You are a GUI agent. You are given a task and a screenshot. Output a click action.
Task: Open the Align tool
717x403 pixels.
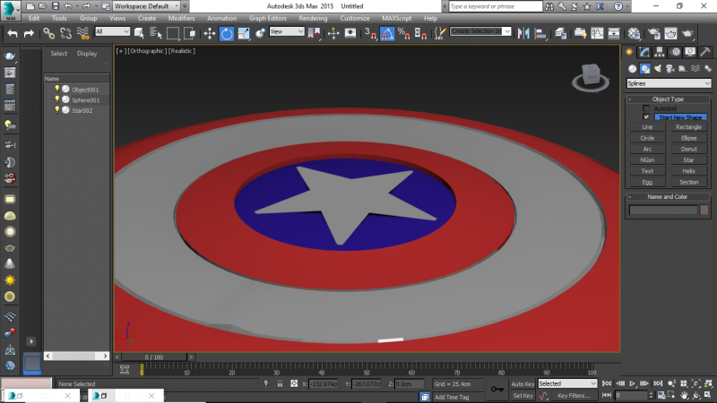540,33
